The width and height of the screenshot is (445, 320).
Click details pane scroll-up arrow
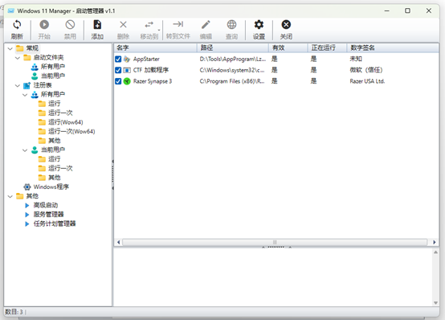[435, 252]
